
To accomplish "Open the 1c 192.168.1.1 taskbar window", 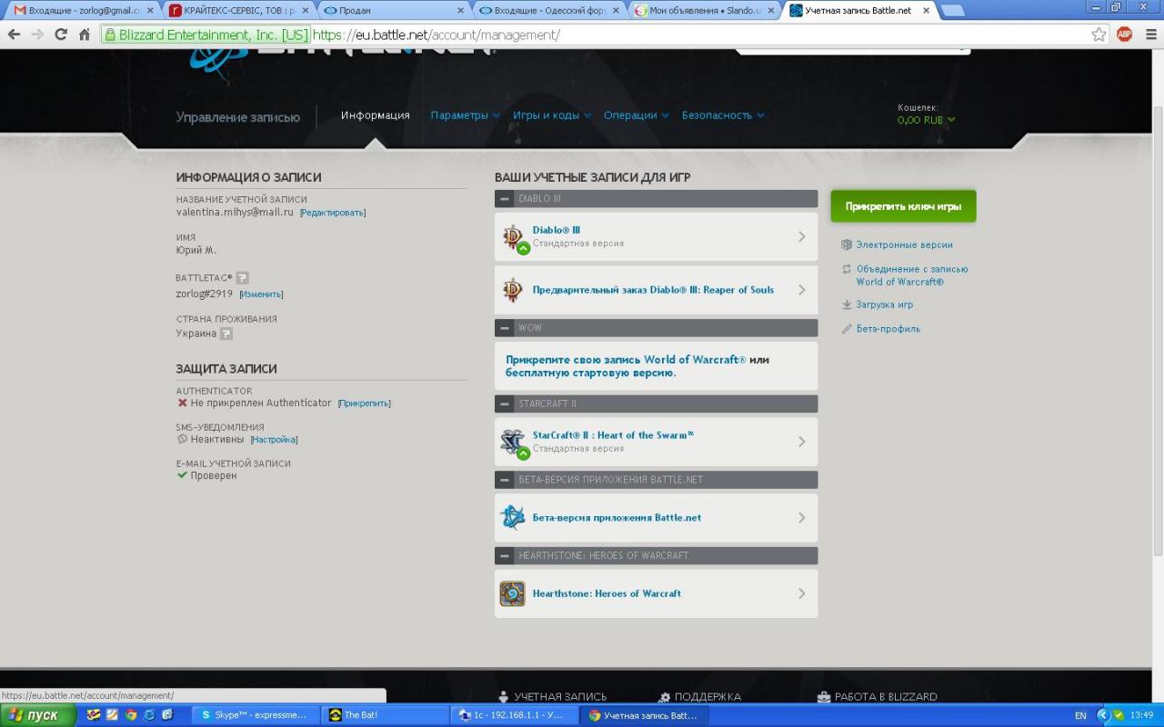I will click(x=514, y=715).
